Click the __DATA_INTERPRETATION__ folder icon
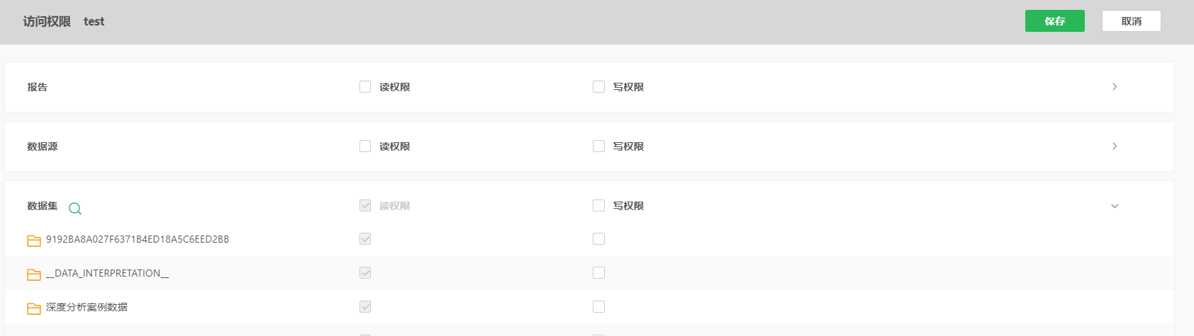 tap(34, 274)
